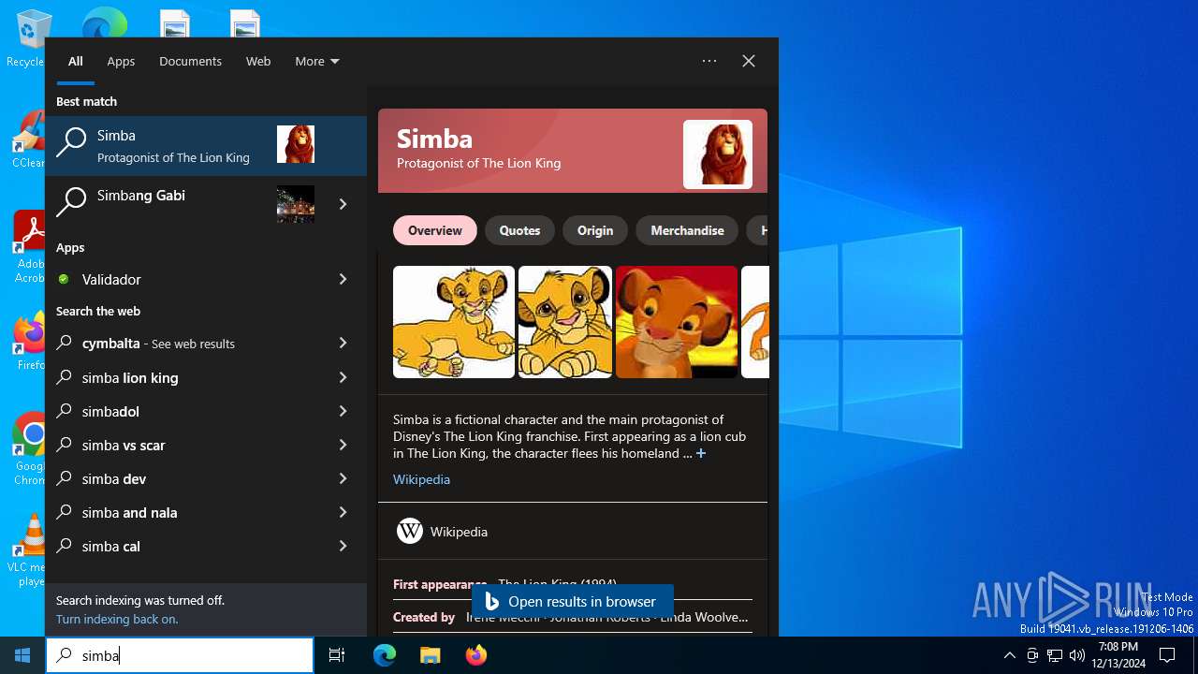Select the Overview pill tab
This screenshot has height=674, width=1198.
coord(435,230)
